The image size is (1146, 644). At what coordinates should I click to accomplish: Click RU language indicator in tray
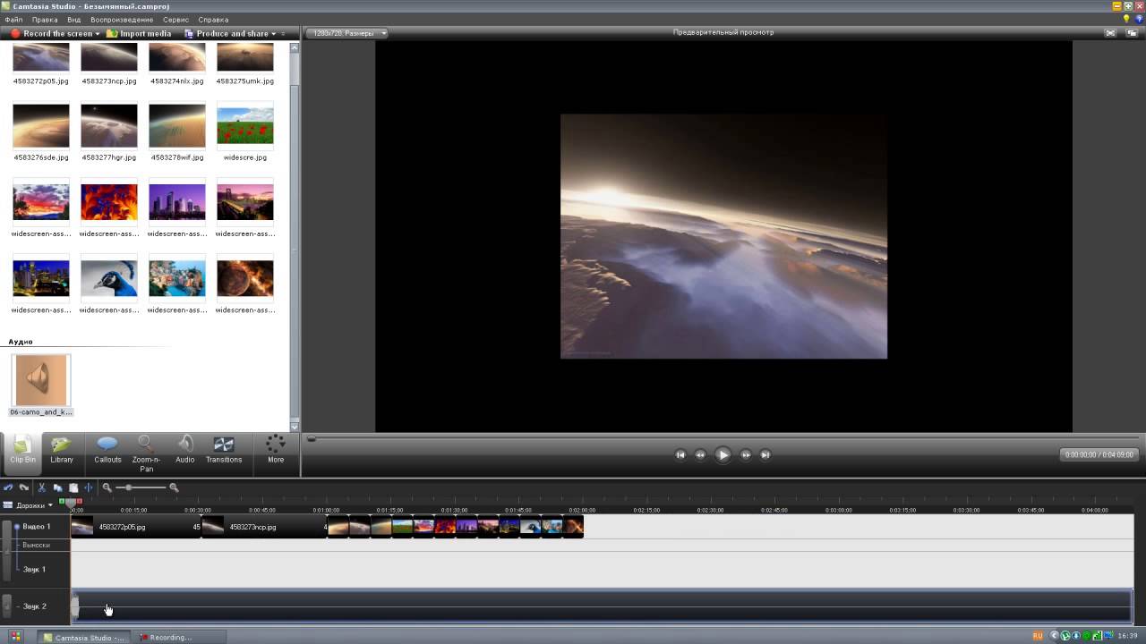pyautogui.click(x=1038, y=636)
